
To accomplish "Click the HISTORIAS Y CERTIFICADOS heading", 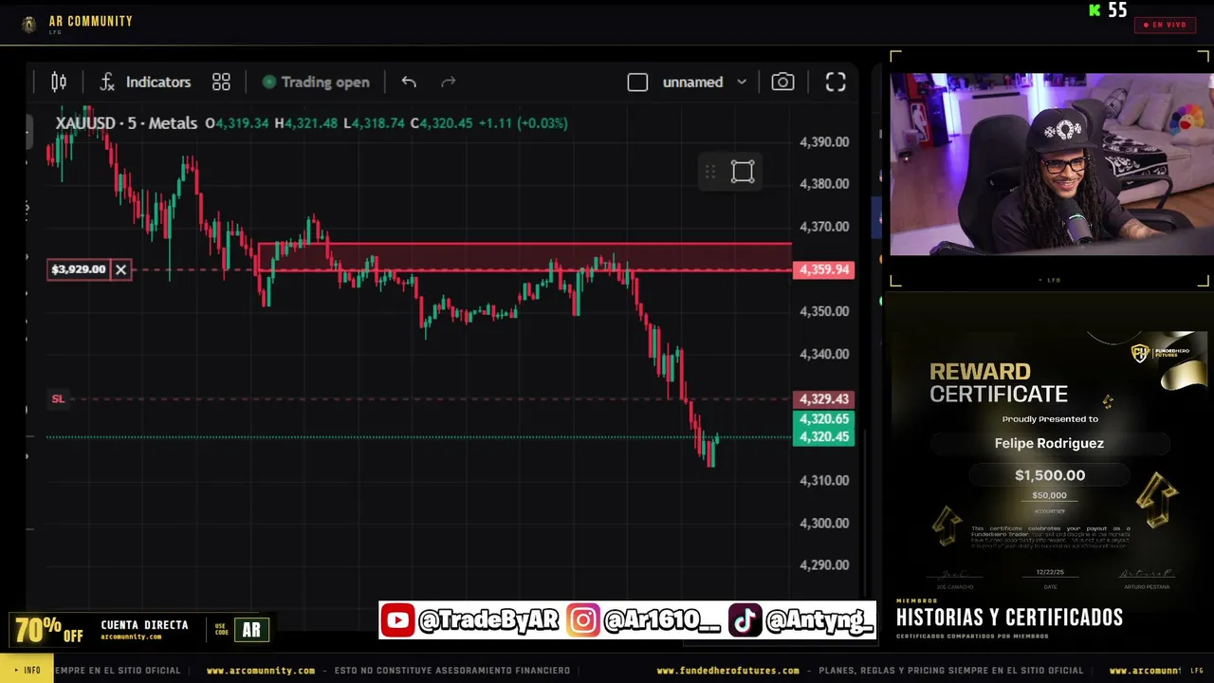I will [1009, 618].
